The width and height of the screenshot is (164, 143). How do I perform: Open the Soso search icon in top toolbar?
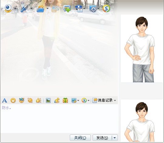106,8
